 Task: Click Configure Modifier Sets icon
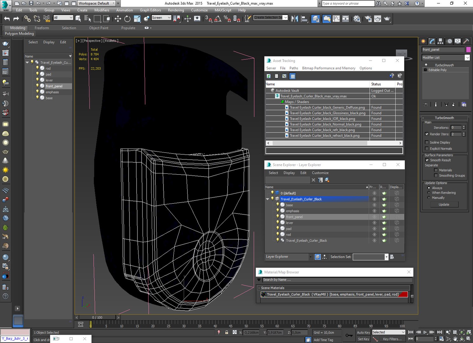tap(464, 104)
